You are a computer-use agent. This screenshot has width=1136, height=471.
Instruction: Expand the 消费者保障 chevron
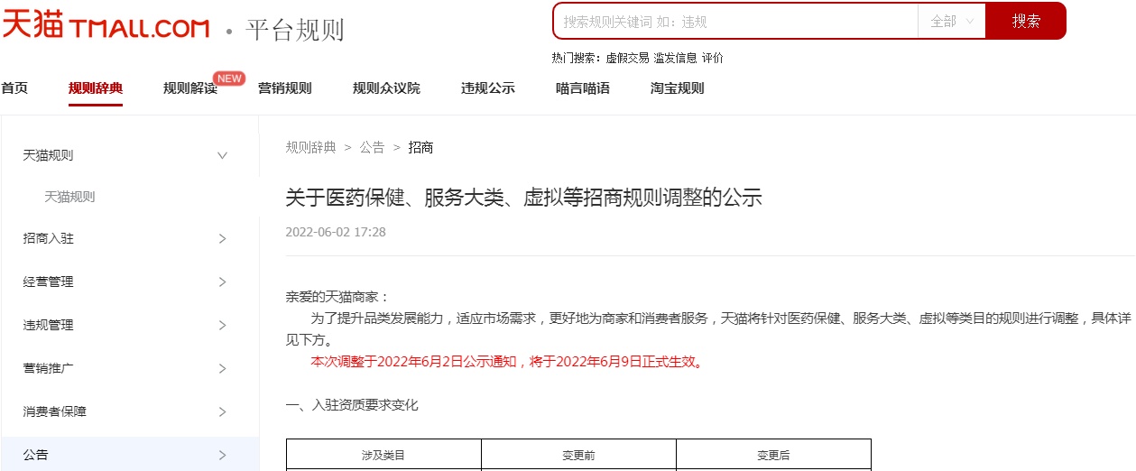(223, 411)
